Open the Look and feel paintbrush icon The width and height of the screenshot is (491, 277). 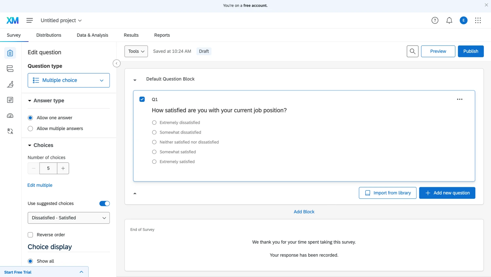click(10, 84)
